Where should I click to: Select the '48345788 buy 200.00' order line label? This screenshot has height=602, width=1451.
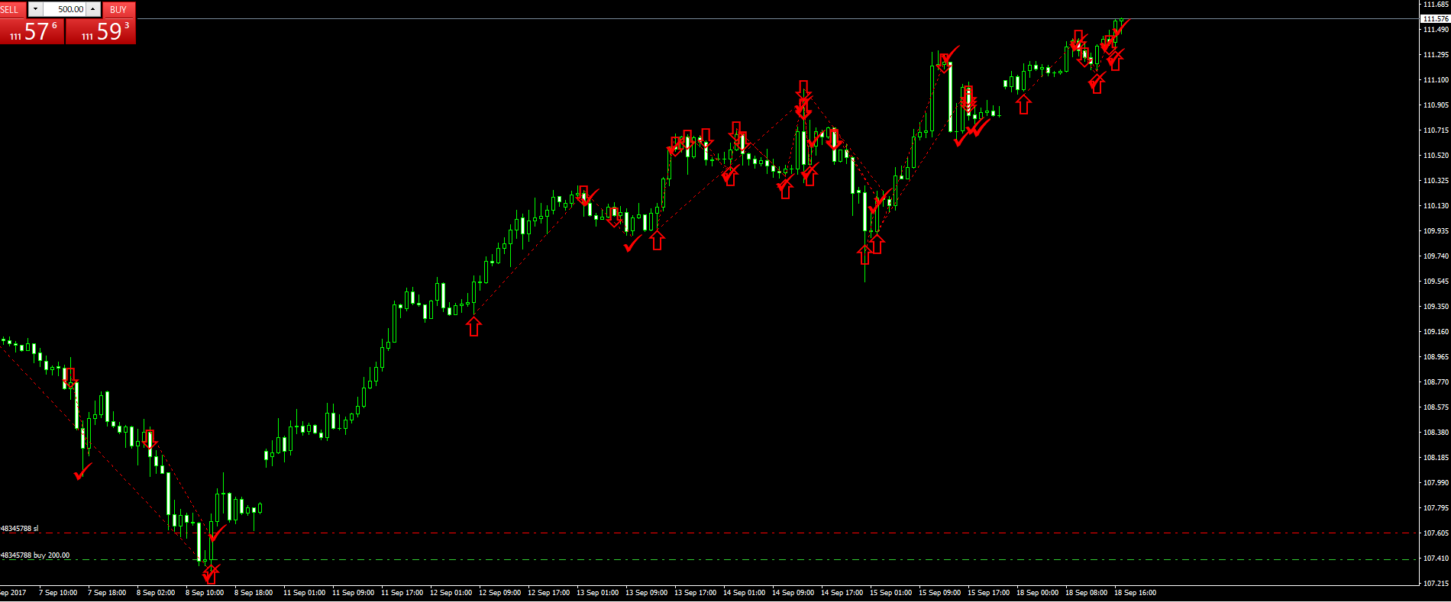click(x=35, y=555)
